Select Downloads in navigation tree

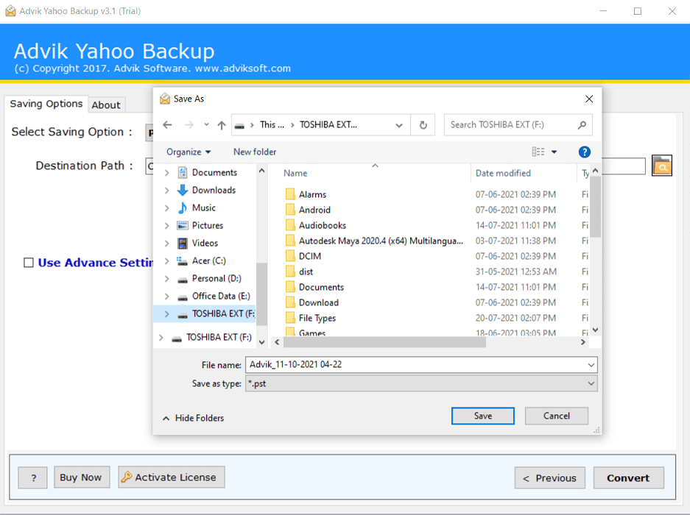(214, 190)
